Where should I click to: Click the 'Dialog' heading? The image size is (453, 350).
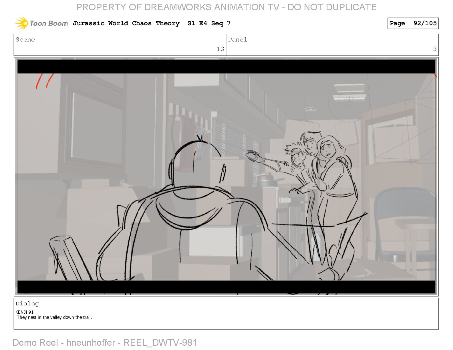27,304
